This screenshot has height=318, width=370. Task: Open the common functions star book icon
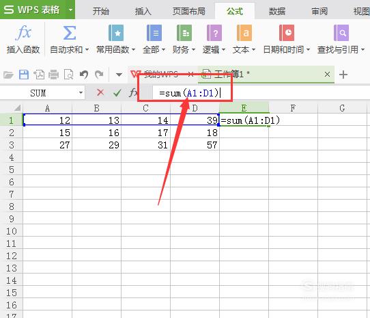(x=116, y=33)
